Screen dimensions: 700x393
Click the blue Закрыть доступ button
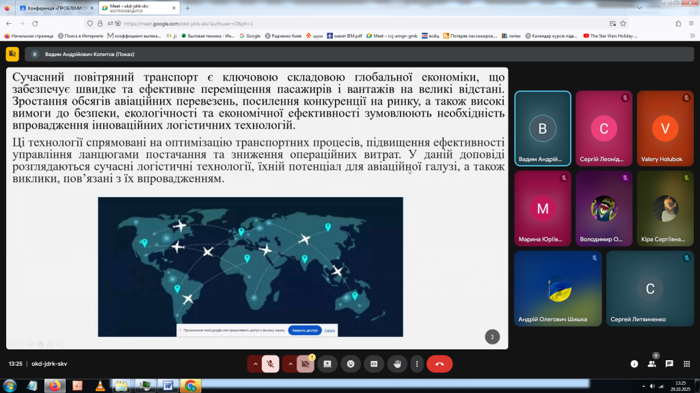(x=304, y=330)
